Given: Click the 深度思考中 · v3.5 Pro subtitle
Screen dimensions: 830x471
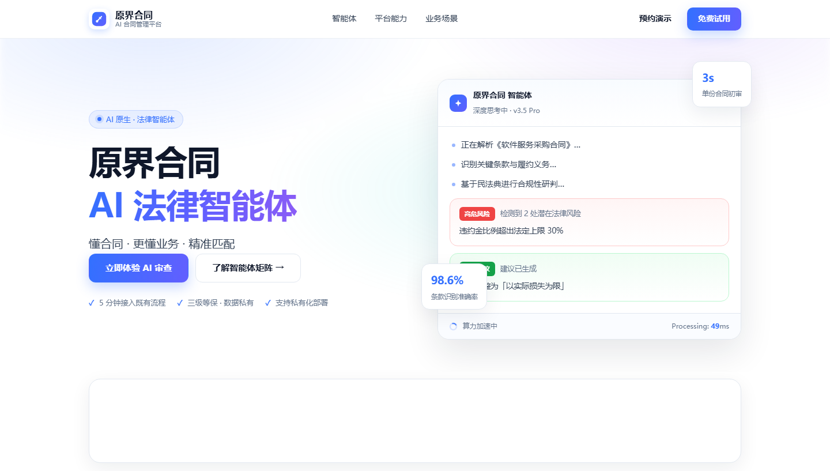Looking at the screenshot, I should pyautogui.click(x=507, y=111).
